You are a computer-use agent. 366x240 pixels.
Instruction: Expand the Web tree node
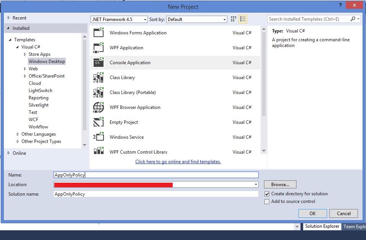pos(25,69)
